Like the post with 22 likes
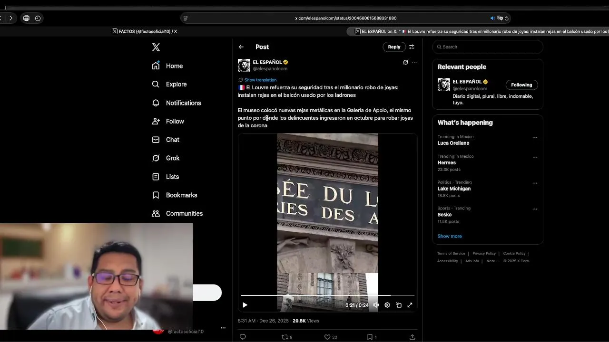The height and width of the screenshot is (342, 609). pos(330,337)
